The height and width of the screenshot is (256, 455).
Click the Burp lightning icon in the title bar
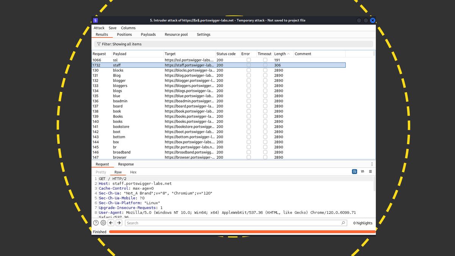coord(95,20)
